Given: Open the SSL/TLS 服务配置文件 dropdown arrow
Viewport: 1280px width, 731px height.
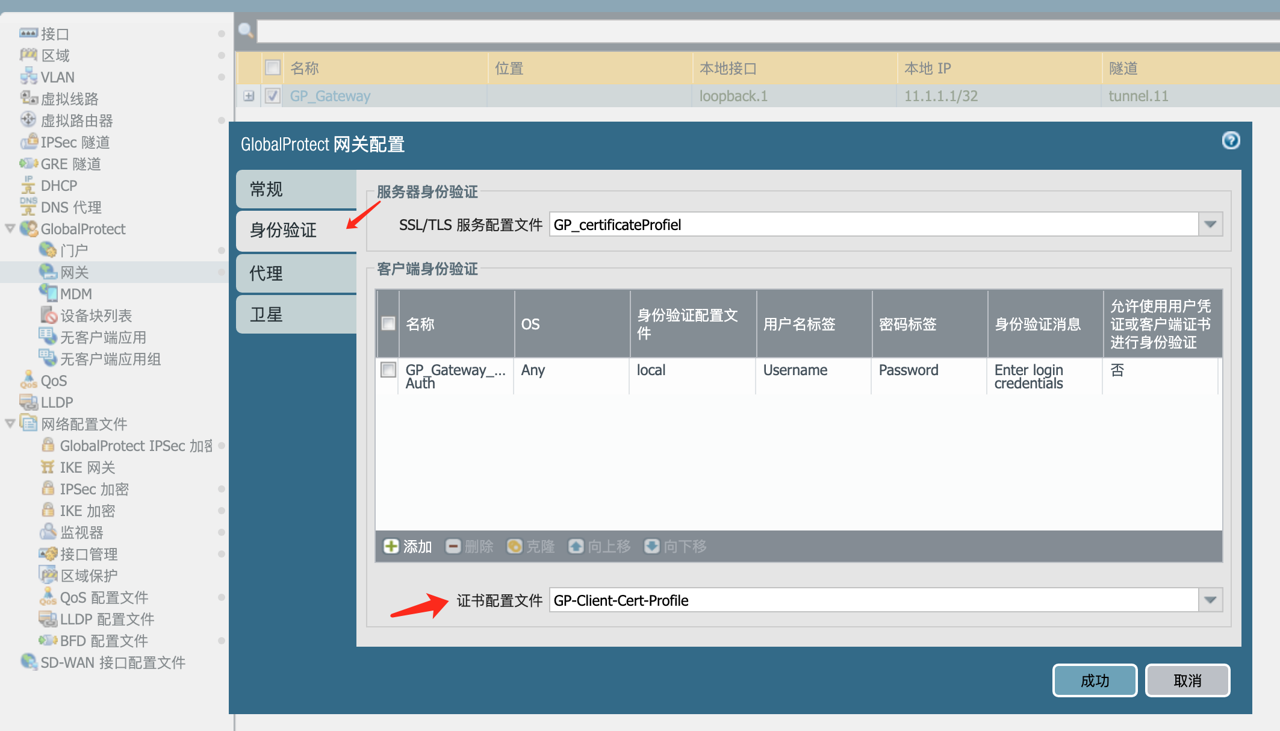Looking at the screenshot, I should pyautogui.click(x=1211, y=225).
